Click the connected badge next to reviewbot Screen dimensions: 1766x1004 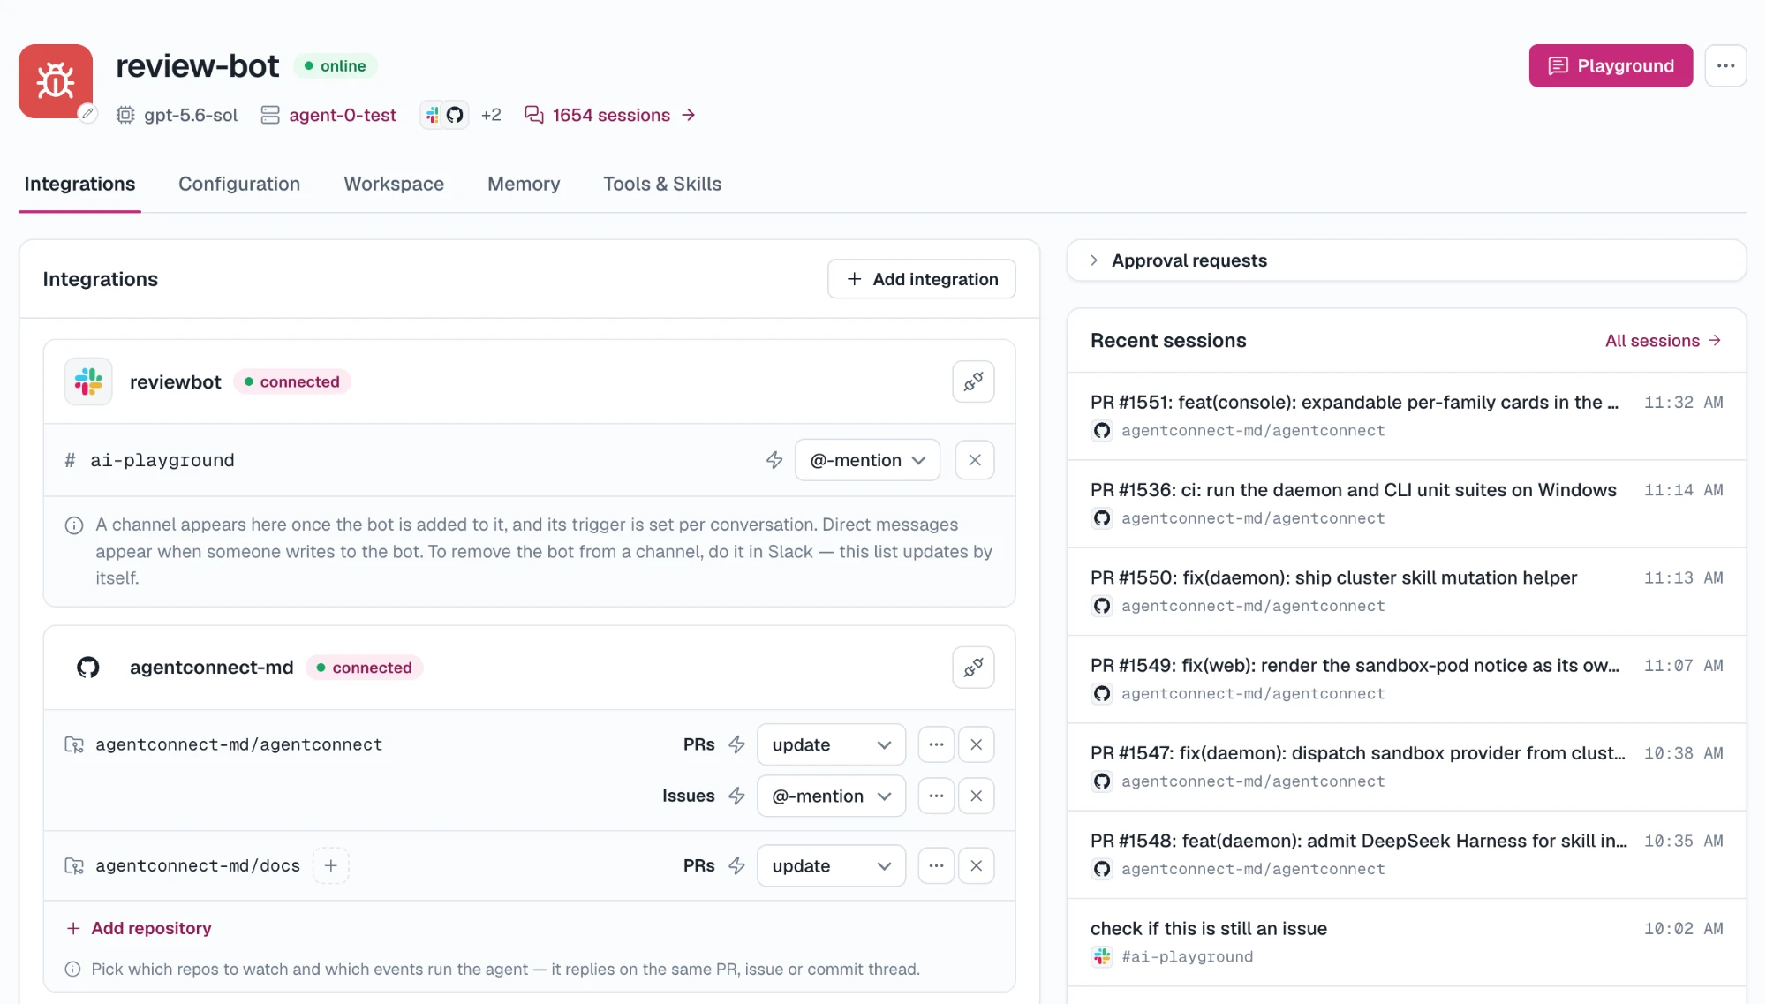[292, 381]
